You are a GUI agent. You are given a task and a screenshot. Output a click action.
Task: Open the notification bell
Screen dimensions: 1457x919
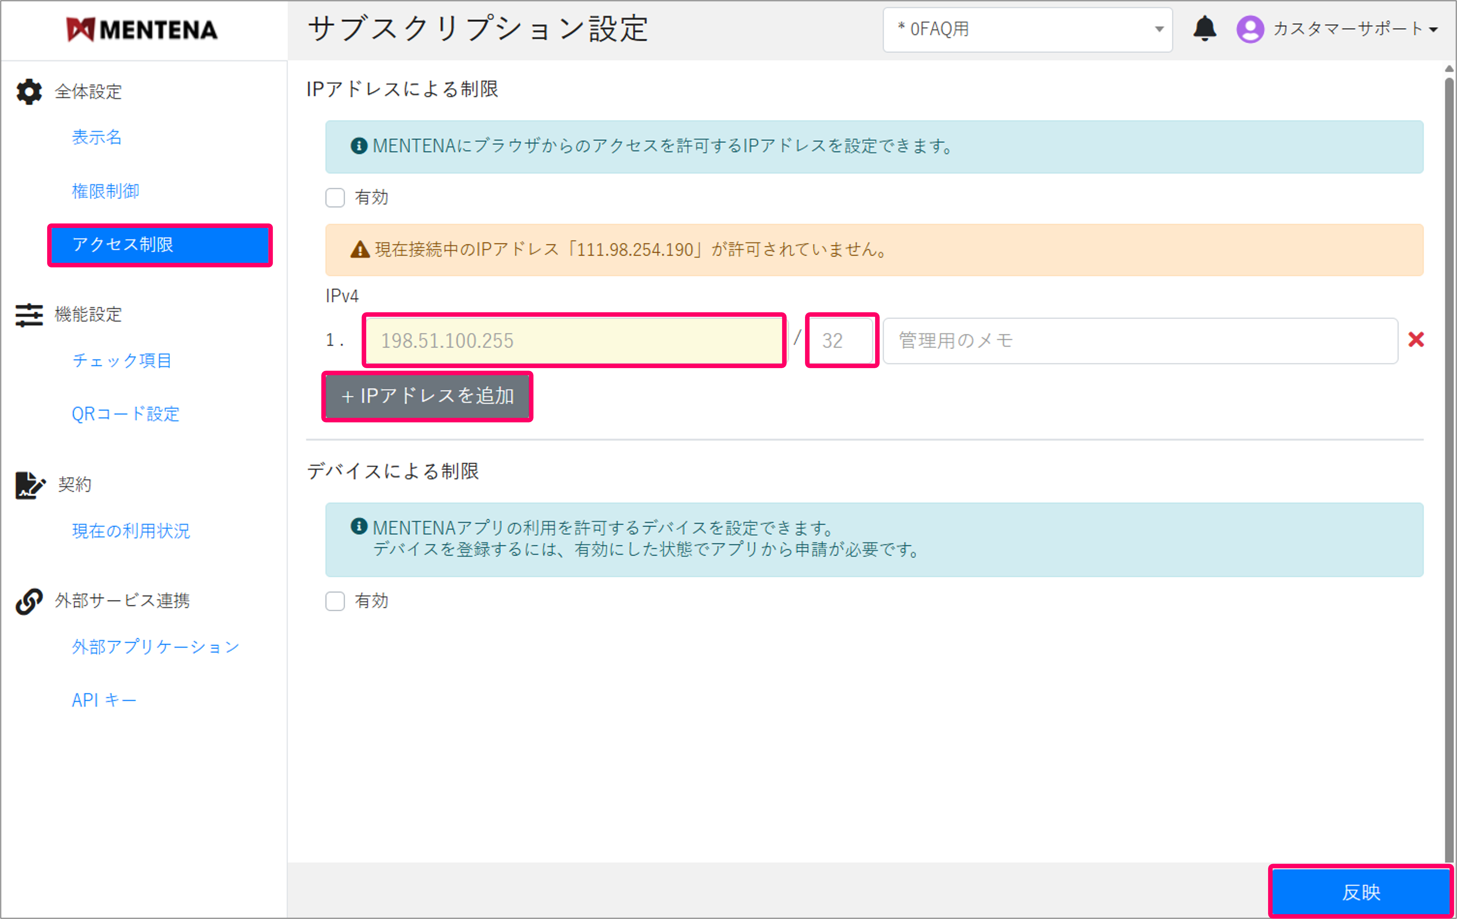1205,29
